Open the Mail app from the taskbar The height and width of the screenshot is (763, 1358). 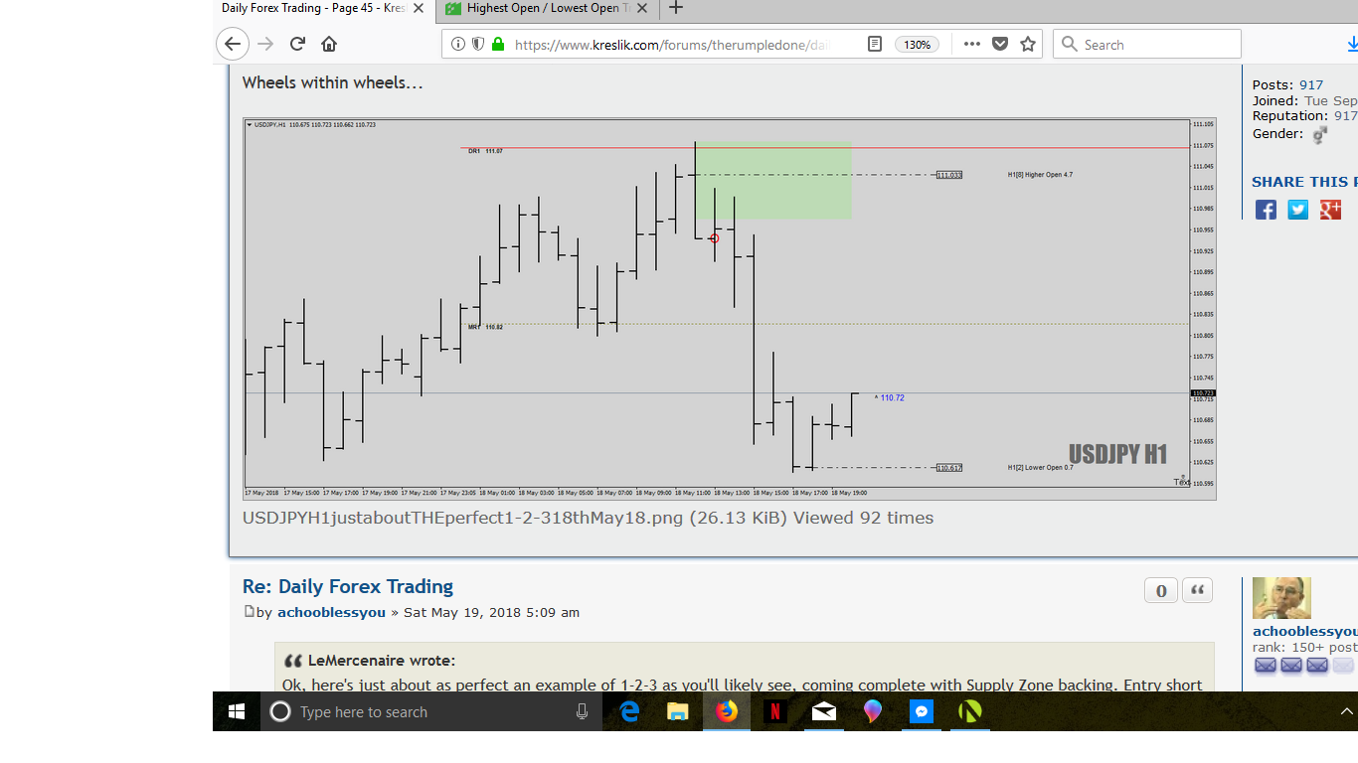[824, 711]
